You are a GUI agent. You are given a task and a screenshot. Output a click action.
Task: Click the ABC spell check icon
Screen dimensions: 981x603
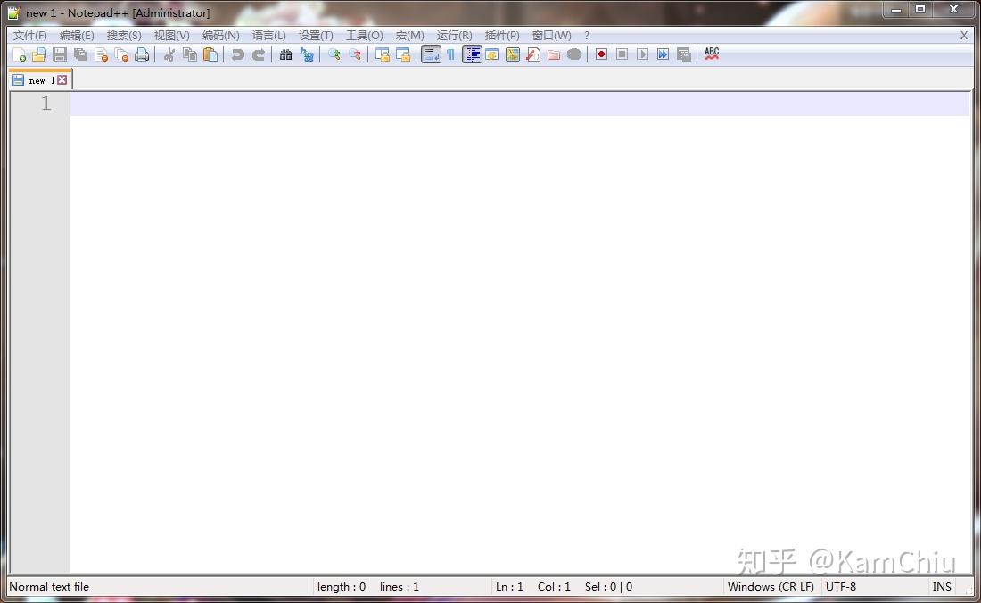click(x=712, y=54)
